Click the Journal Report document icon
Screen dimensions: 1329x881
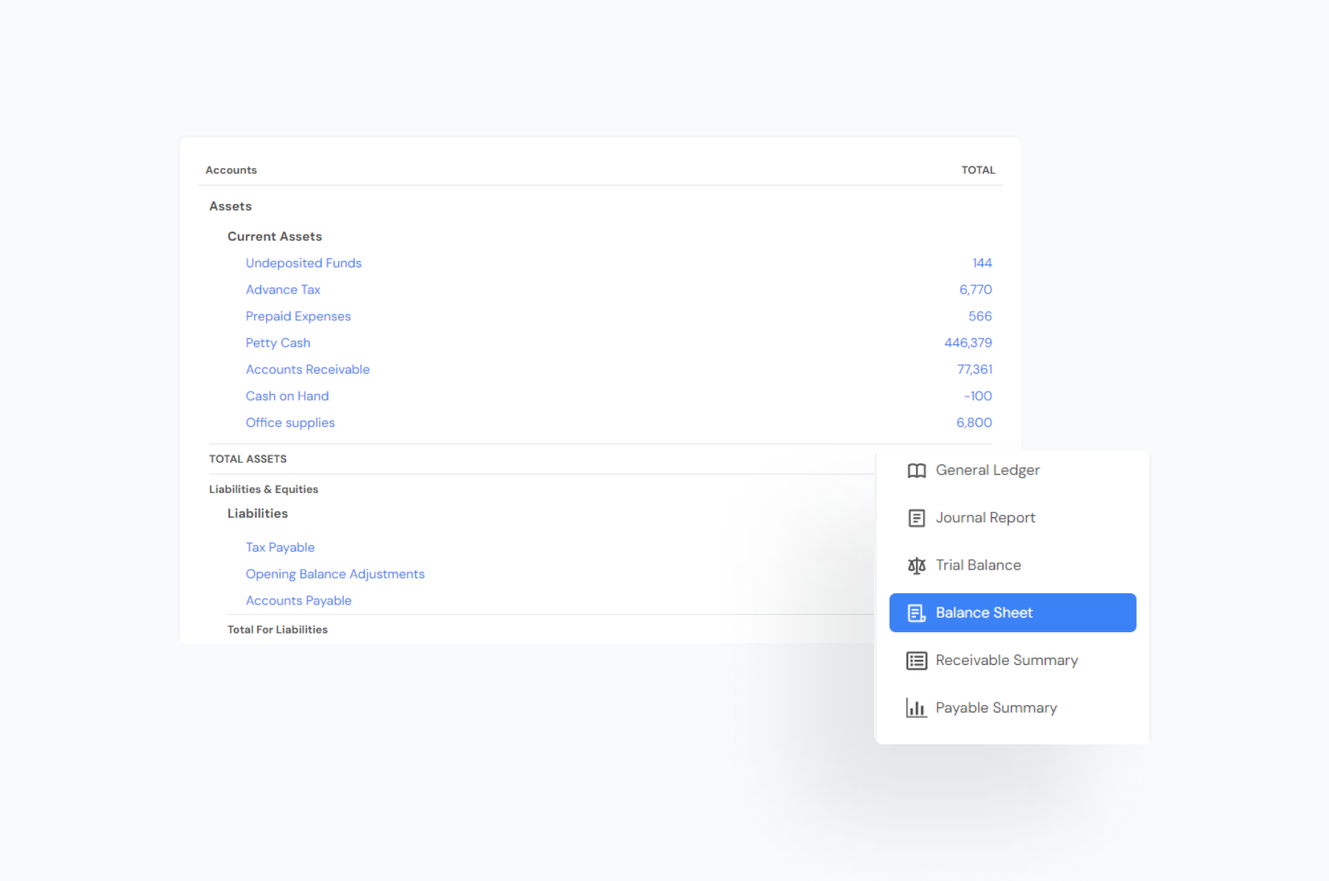tap(916, 518)
